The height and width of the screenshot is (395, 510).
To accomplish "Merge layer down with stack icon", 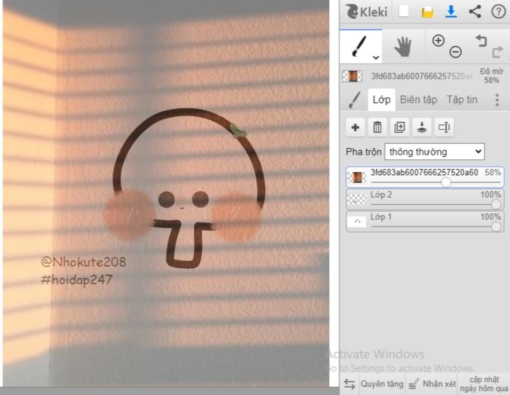I will tap(421, 127).
